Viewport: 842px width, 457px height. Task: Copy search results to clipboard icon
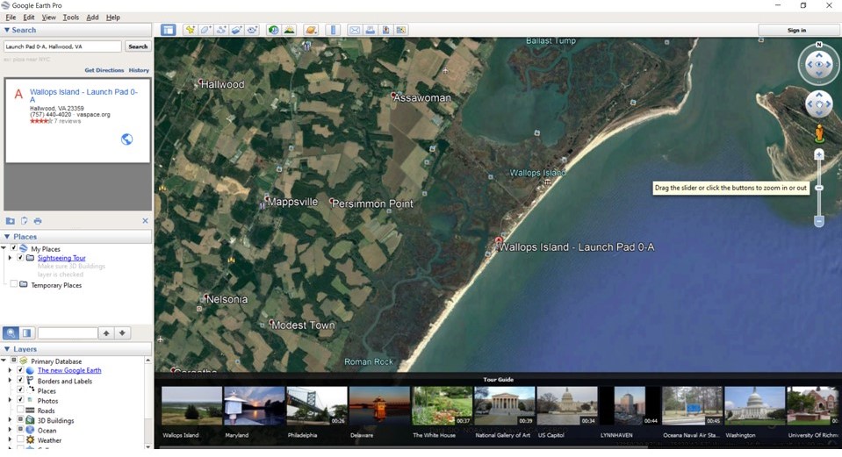point(25,221)
